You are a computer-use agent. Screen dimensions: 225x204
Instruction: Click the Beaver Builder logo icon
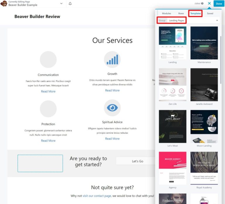click(4, 4)
